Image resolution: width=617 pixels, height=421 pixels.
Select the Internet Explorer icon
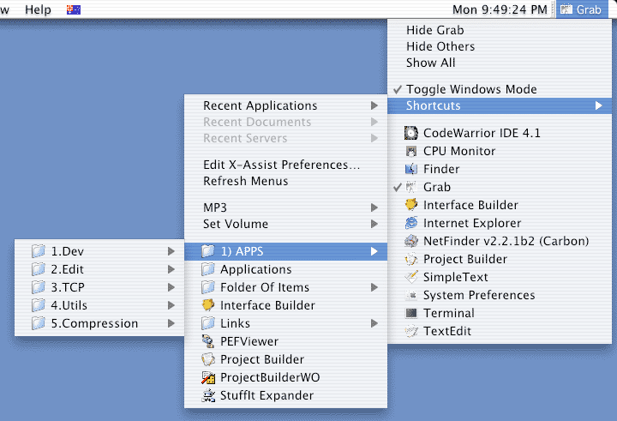[410, 223]
